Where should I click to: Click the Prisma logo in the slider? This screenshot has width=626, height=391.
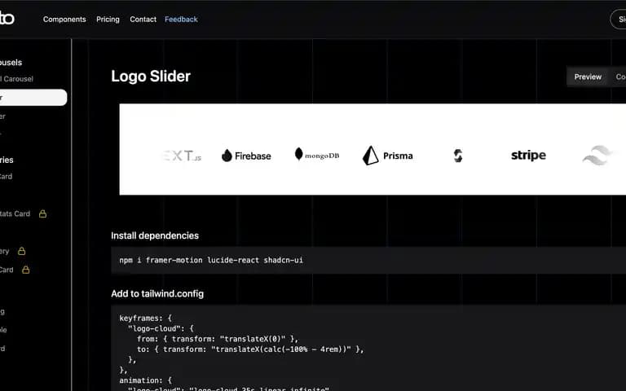click(x=388, y=156)
